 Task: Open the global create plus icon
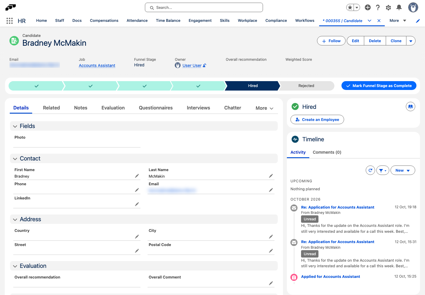(x=368, y=7)
